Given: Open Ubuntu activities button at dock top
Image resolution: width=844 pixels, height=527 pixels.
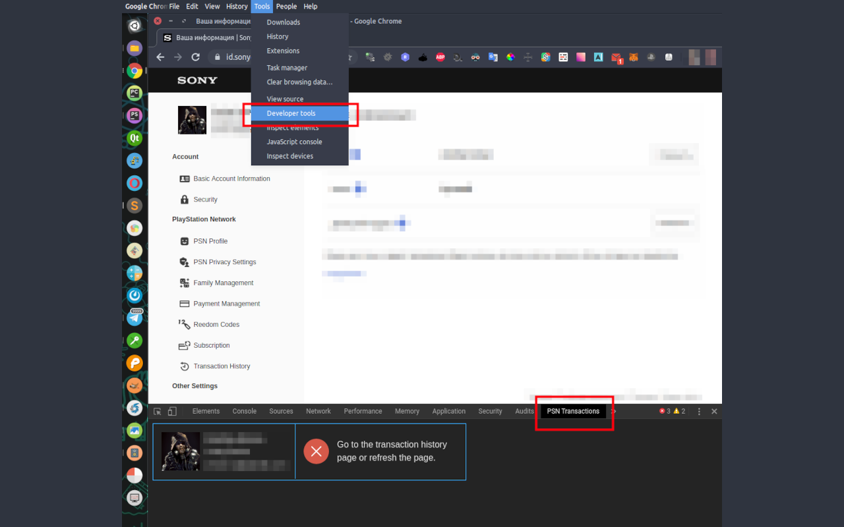Looking at the screenshot, I should tap(135, 26).
